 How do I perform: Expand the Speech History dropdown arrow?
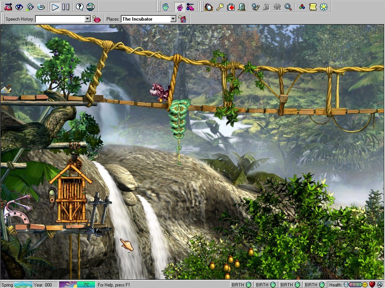click(x=87, y=19)
